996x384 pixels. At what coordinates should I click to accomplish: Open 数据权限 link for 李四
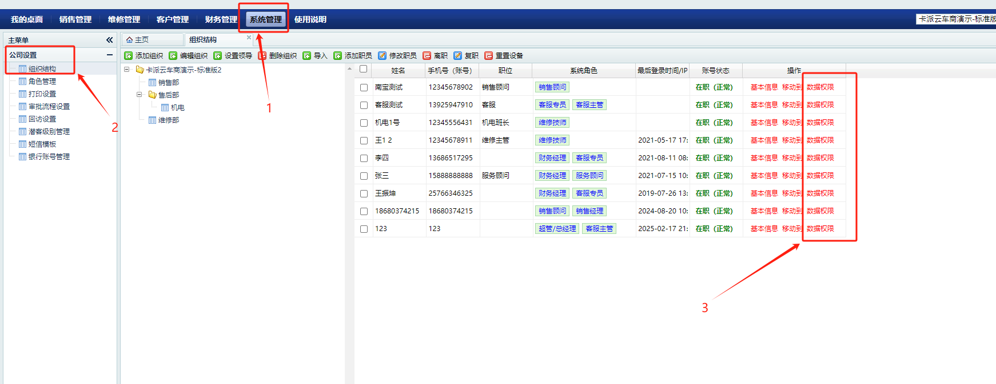coord(820,158)
